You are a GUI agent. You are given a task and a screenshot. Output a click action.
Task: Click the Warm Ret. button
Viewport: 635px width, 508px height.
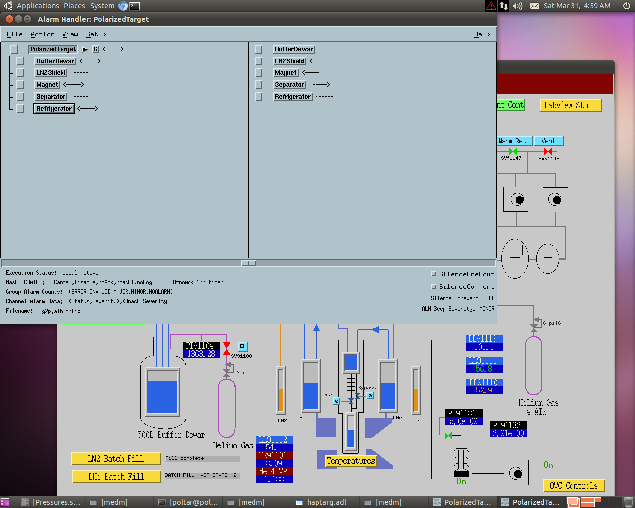(514, 141)
